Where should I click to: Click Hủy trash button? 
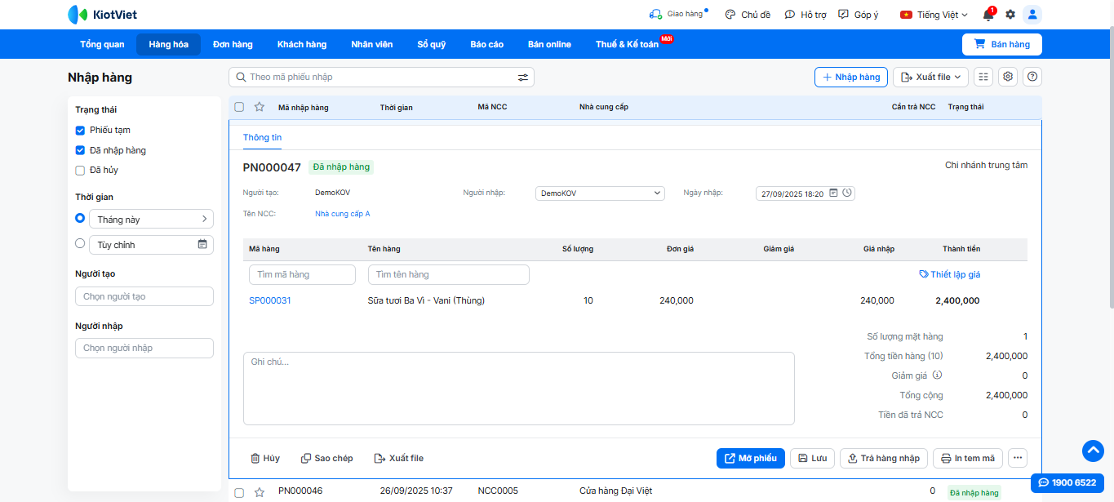point(265,458)
